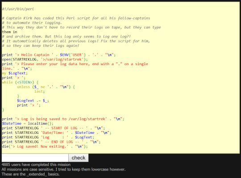Click the wrapped text 'them in'
Image resolution: width=241 pixels, height=178 pixels.
[x=9, y=32]
